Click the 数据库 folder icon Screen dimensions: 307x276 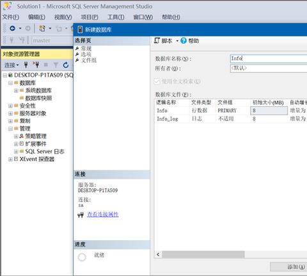click(16, 83)
